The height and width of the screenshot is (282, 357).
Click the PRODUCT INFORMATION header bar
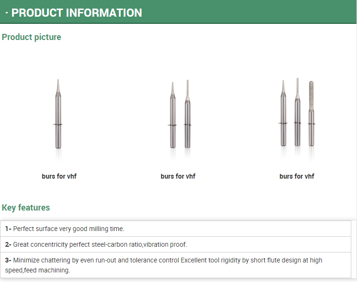(x=178, y=12)
